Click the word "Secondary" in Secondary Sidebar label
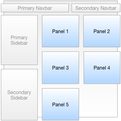This screenshot has width=121, height=121. 19,93
